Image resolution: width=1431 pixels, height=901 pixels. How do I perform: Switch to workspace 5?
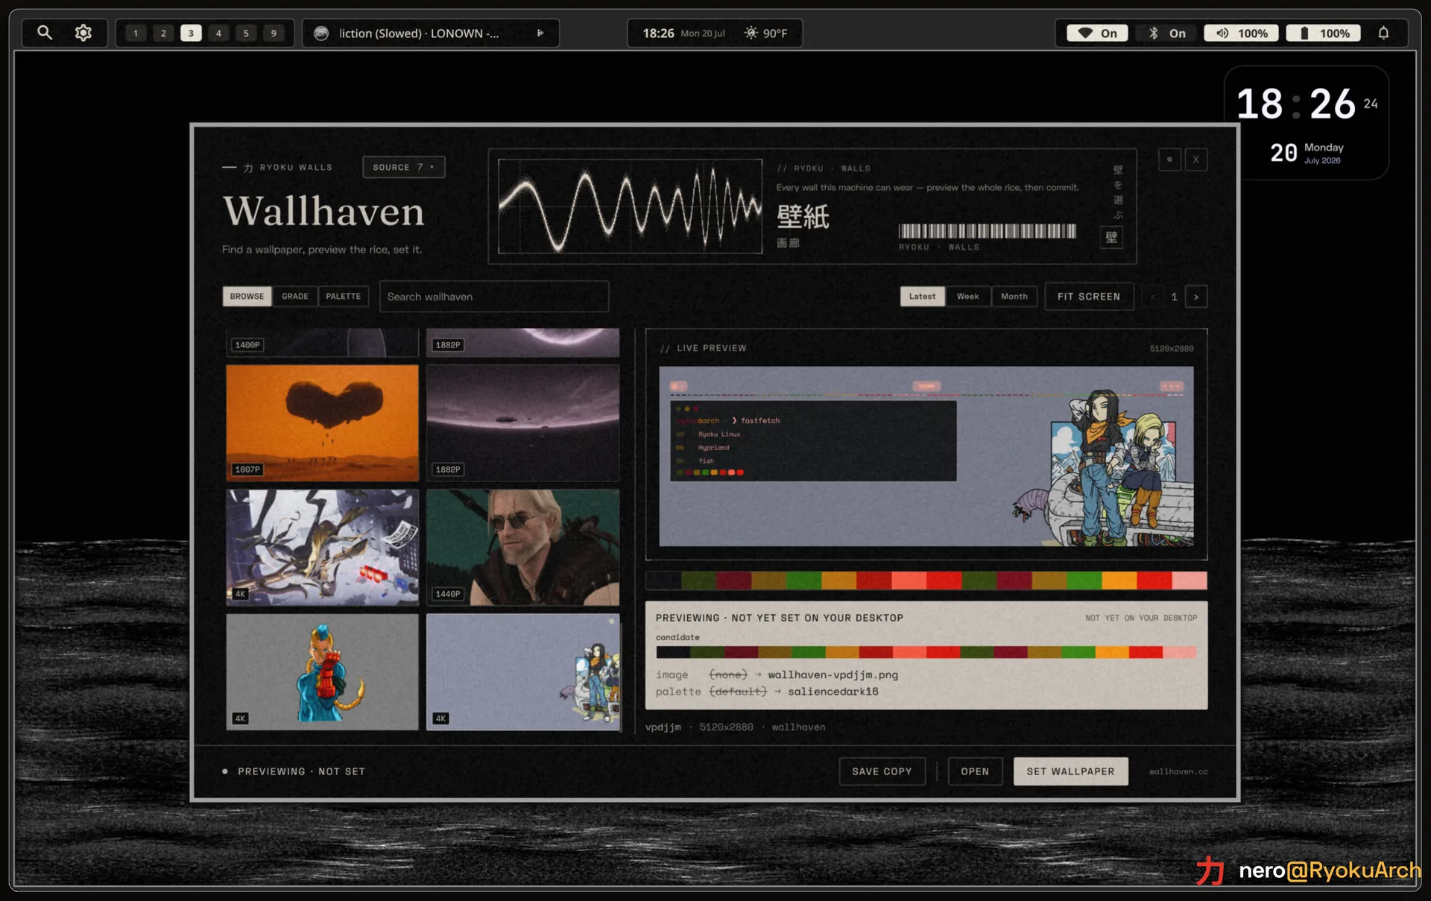pos(246,34)
